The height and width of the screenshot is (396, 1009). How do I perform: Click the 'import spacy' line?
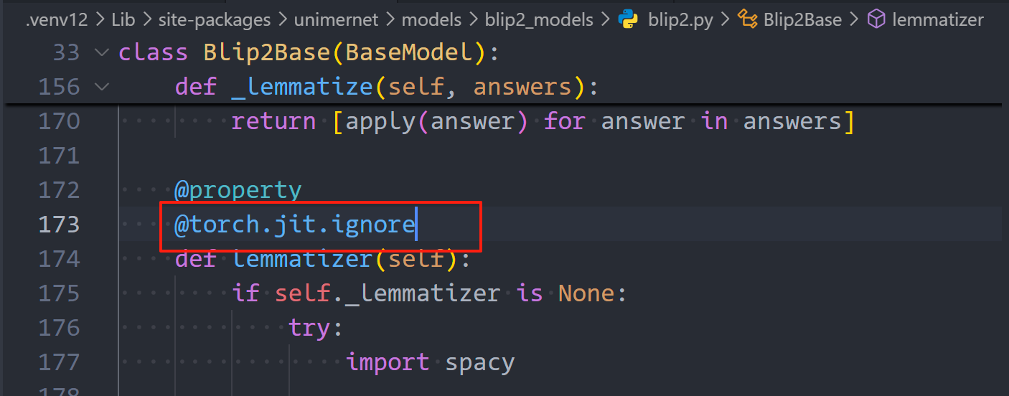tap(430, 362)
